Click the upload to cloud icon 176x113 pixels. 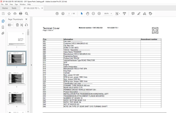(x=15, y=14)
